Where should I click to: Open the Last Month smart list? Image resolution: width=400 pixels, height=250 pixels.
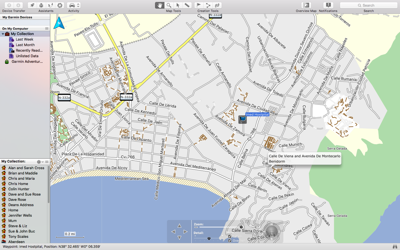coord(25,45)
